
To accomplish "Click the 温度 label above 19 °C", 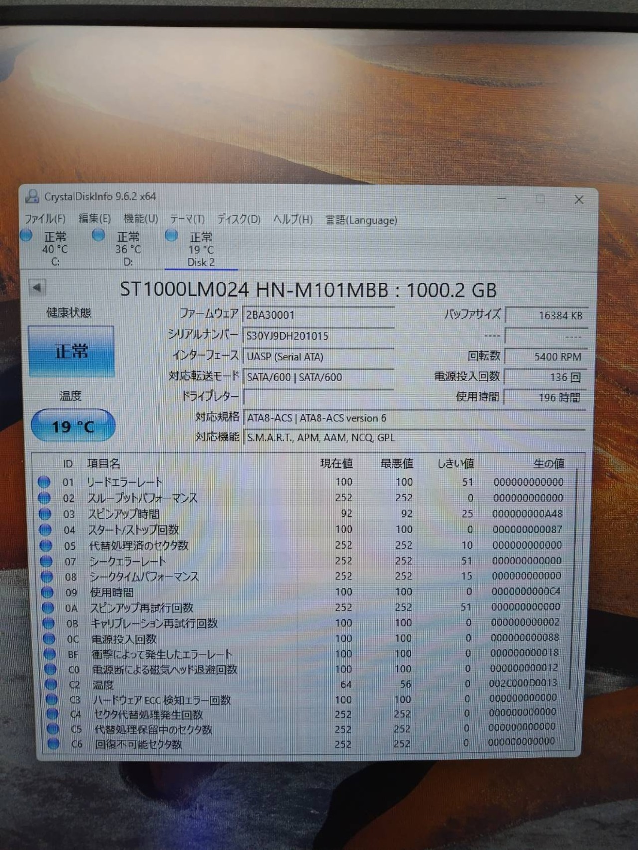I will pyautogui.click(x=70, y=396).
